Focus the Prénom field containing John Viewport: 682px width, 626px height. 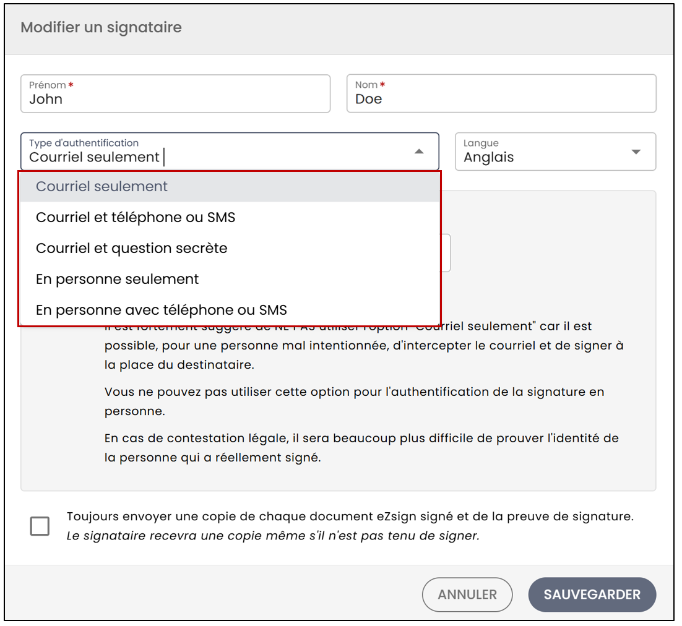coord(175,93)
